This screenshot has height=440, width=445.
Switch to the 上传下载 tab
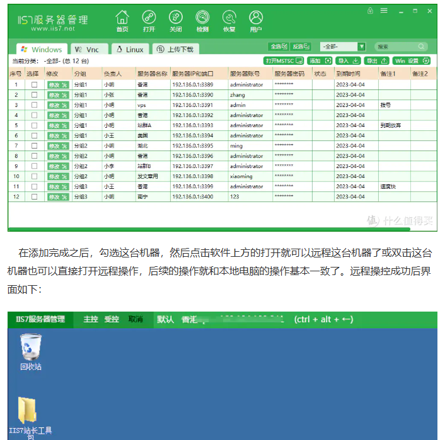point(175,49)
